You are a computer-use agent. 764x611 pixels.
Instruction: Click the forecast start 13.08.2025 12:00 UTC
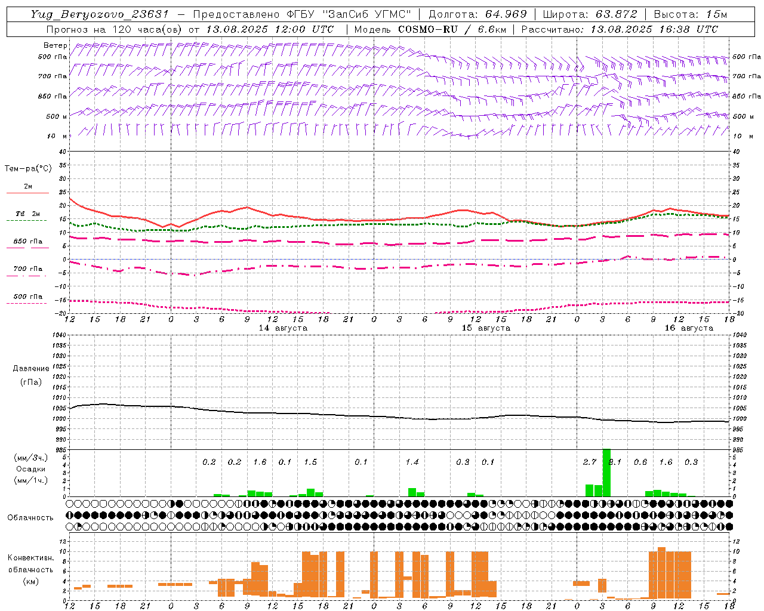point(270,29)
